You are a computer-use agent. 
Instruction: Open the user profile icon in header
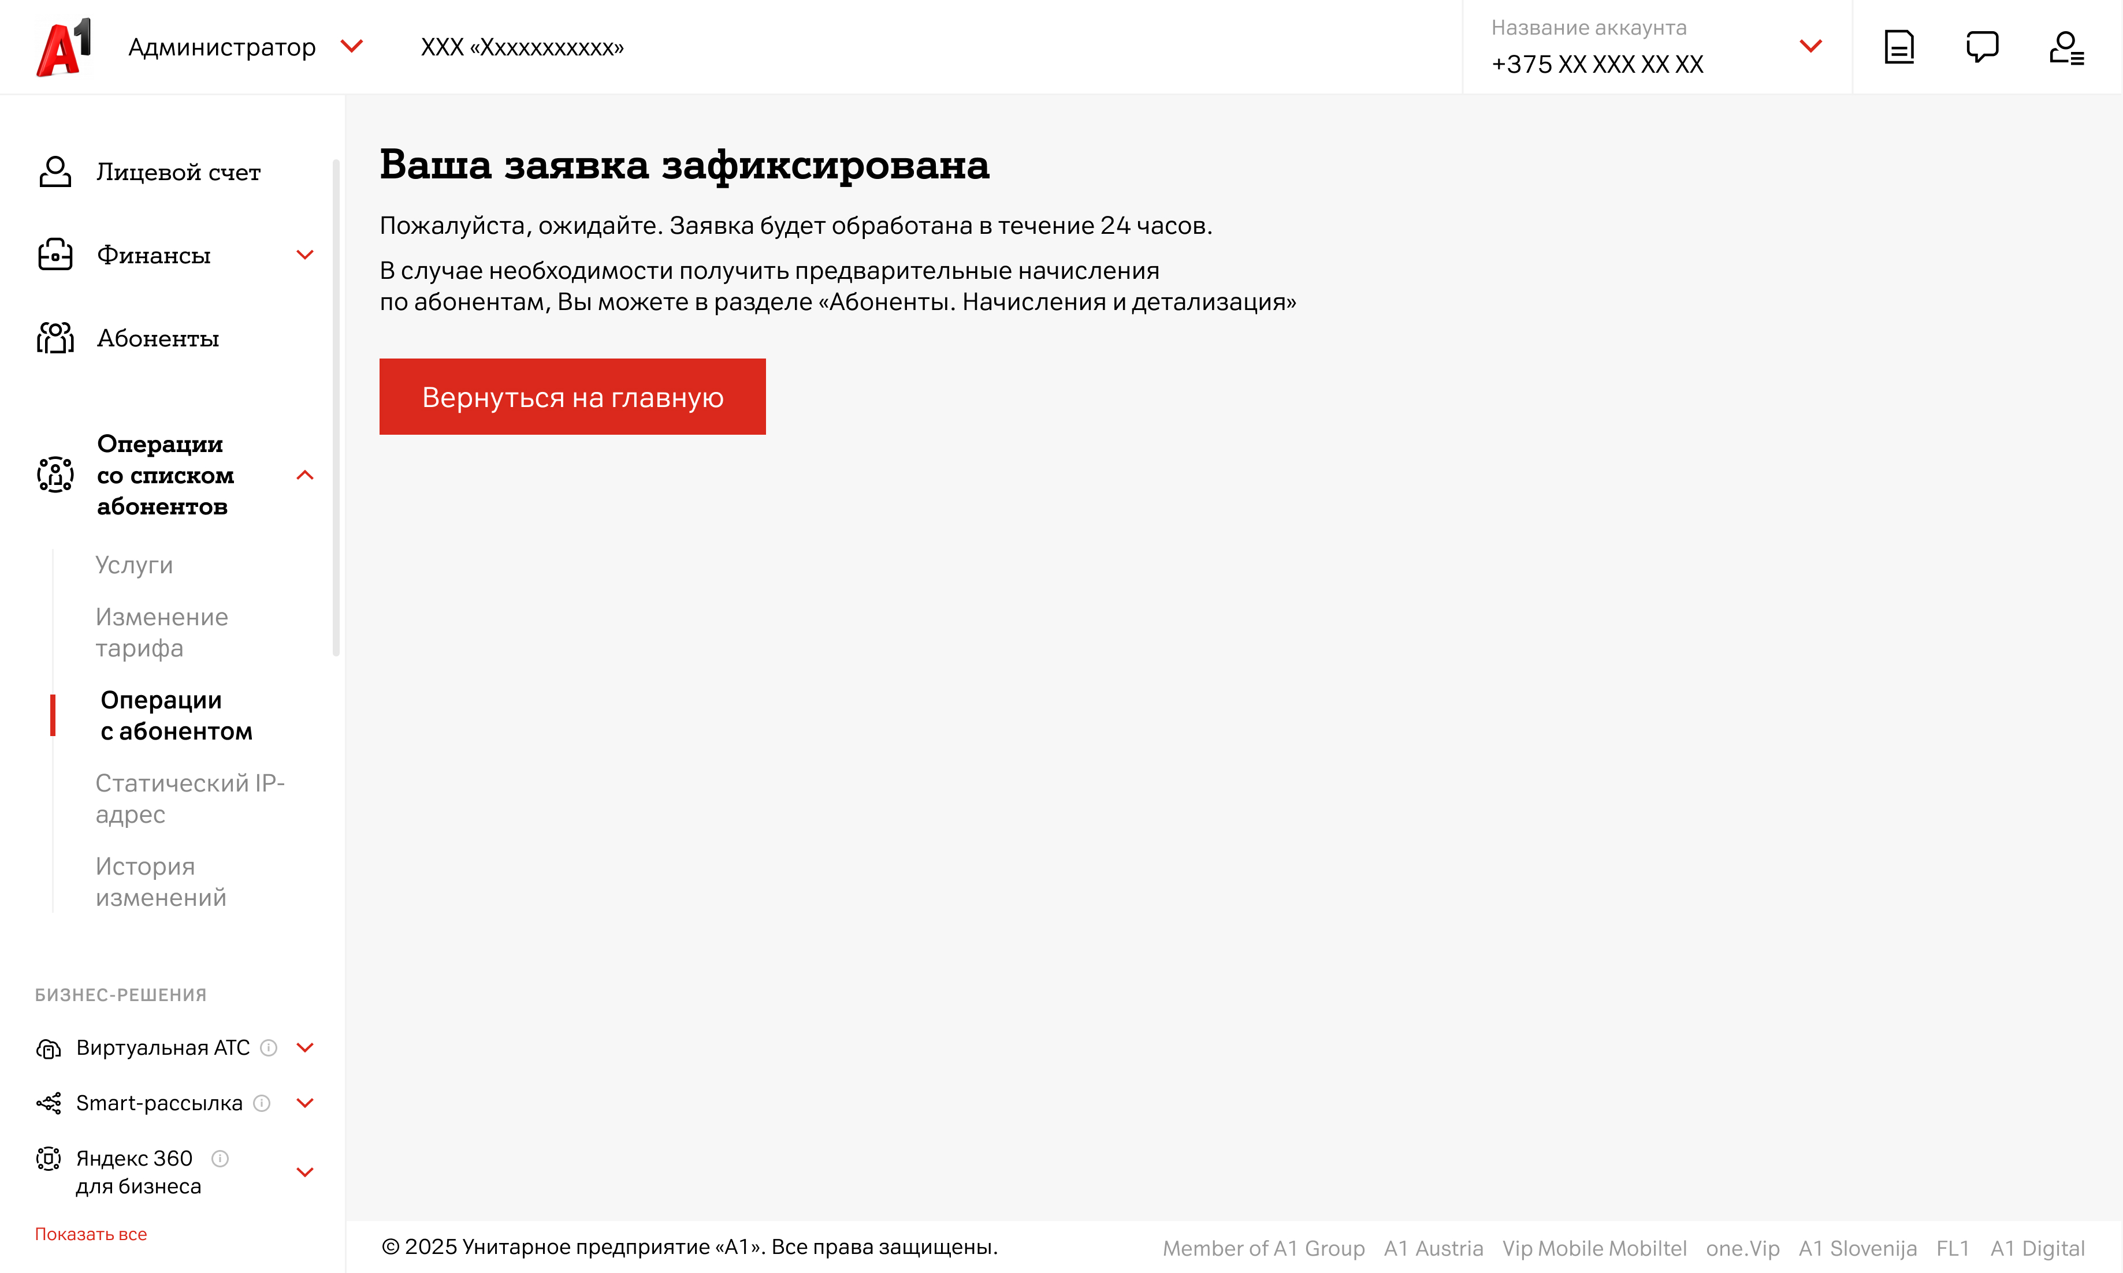[x=2065, y=47]
